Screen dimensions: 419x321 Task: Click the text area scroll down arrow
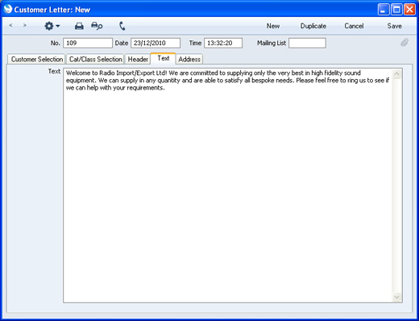(396, 297)
